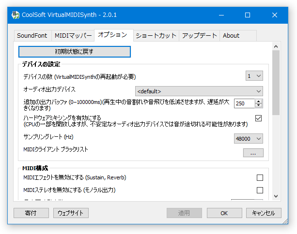Select the オプション tab
This screenshot has height=234, width=297.
(114, 35)
